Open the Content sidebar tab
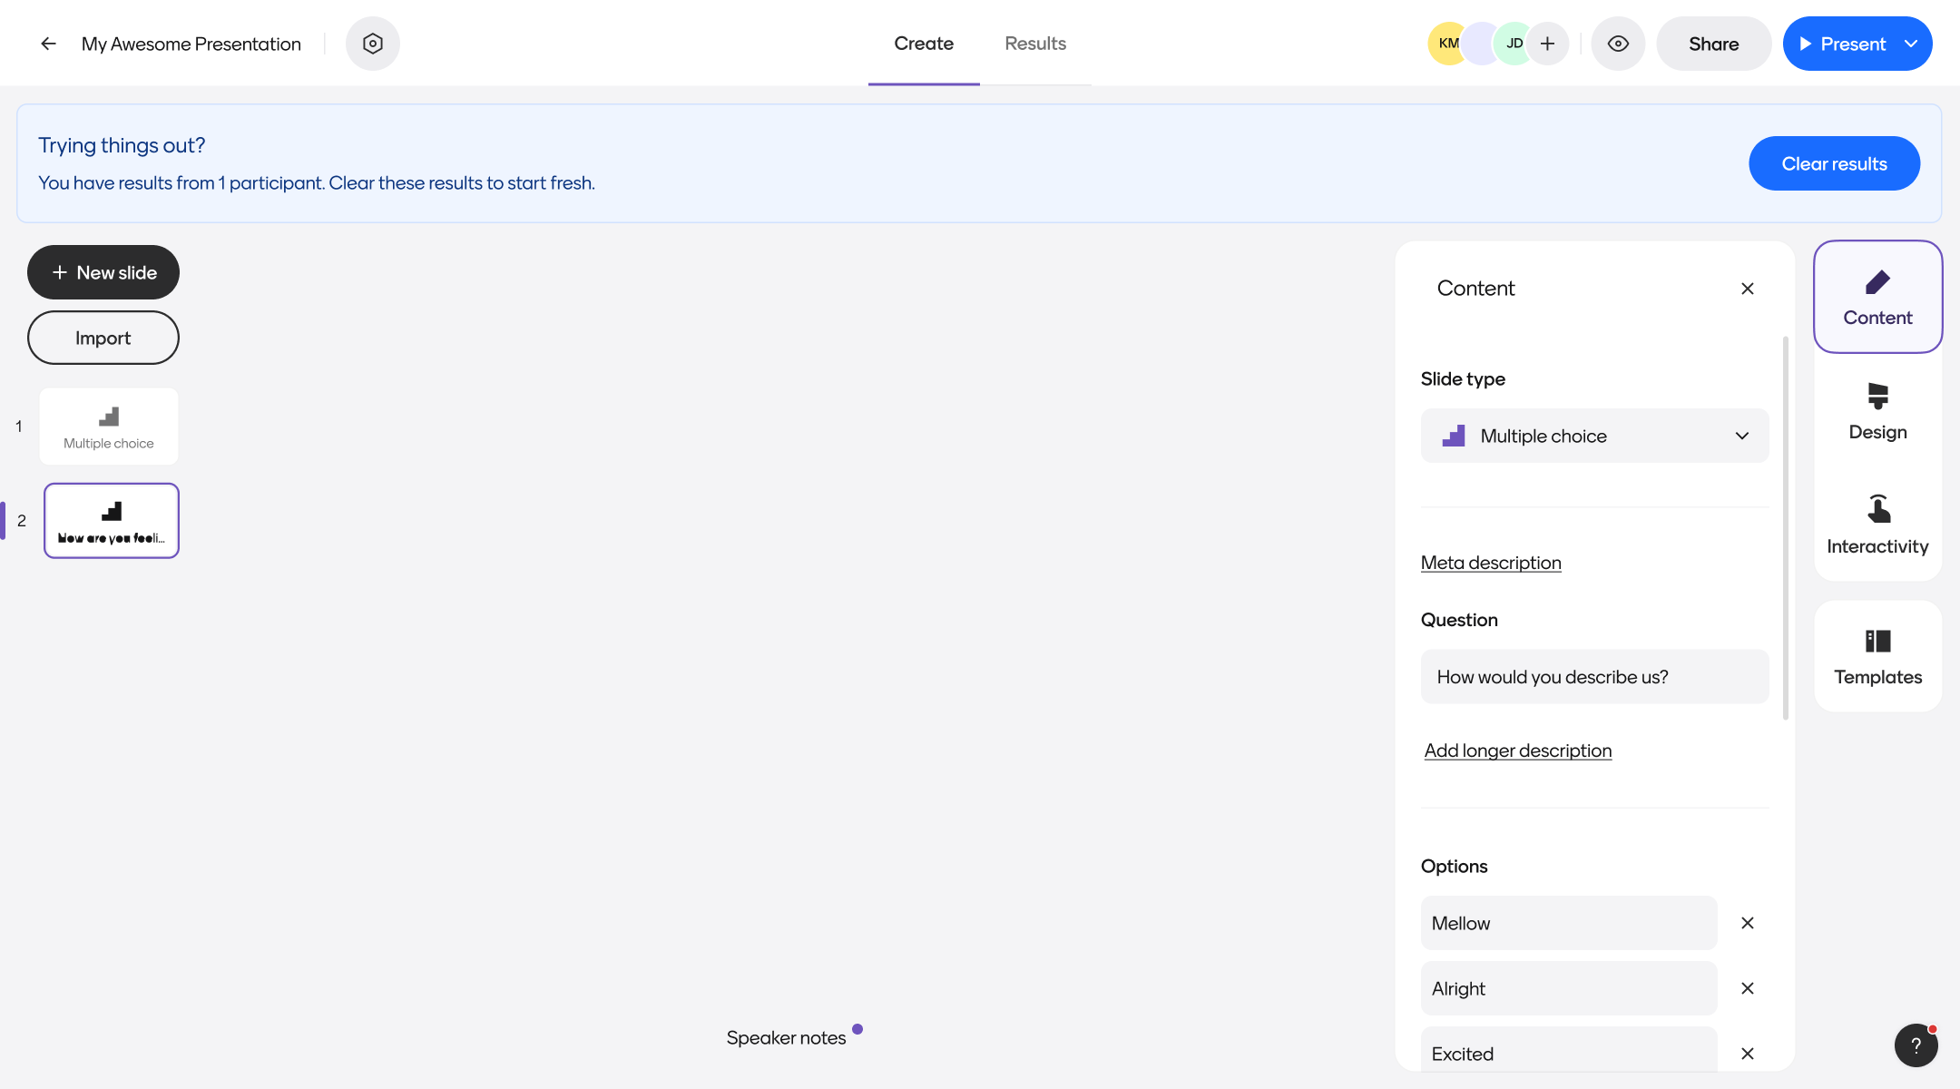The height and width of the screenshot is (1089, 1960). (1877, 297)
